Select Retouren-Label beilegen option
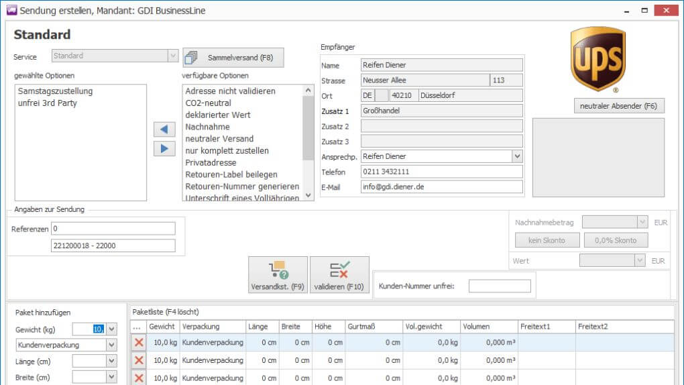This screenshot has height=385, width=684. tap(231, 174)
